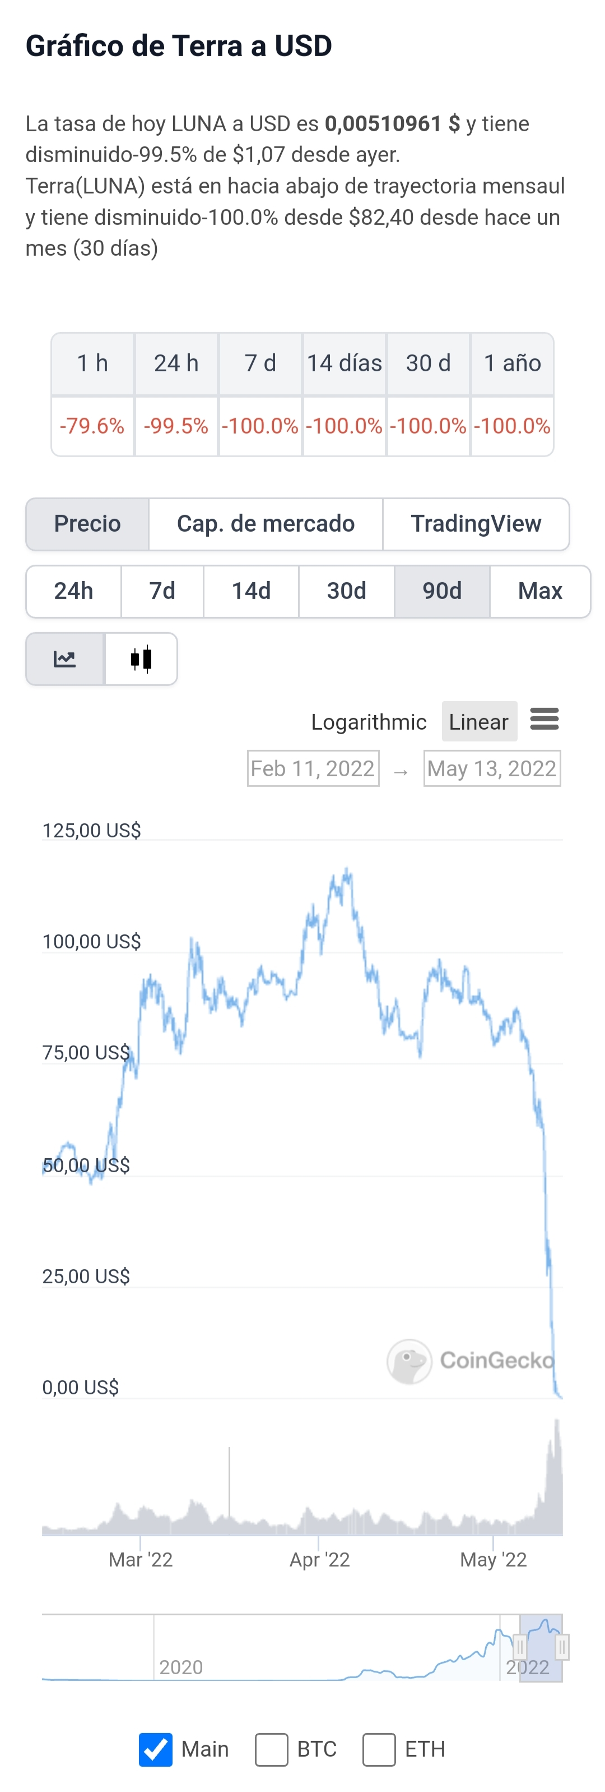Edit the Feb 11, 2022 start date
This screenshot has width=605, height=1792.
click(x=313, y=769)
